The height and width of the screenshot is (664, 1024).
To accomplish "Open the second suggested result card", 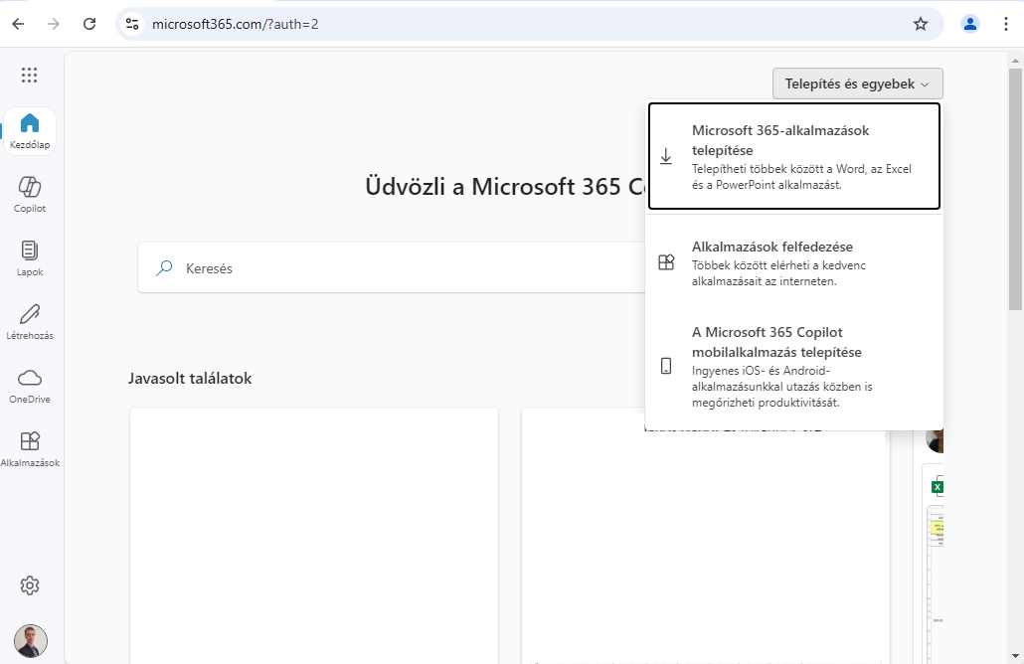I will point(705,547).
